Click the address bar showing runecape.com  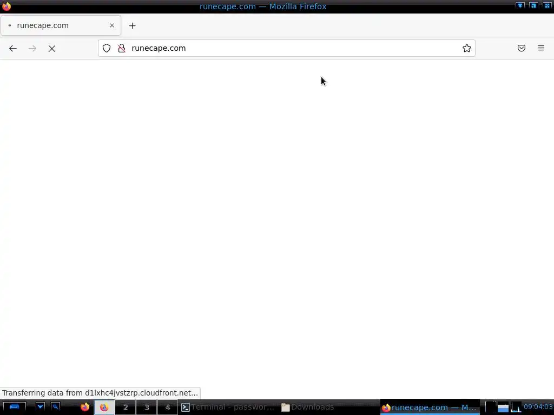click(287, 48)
